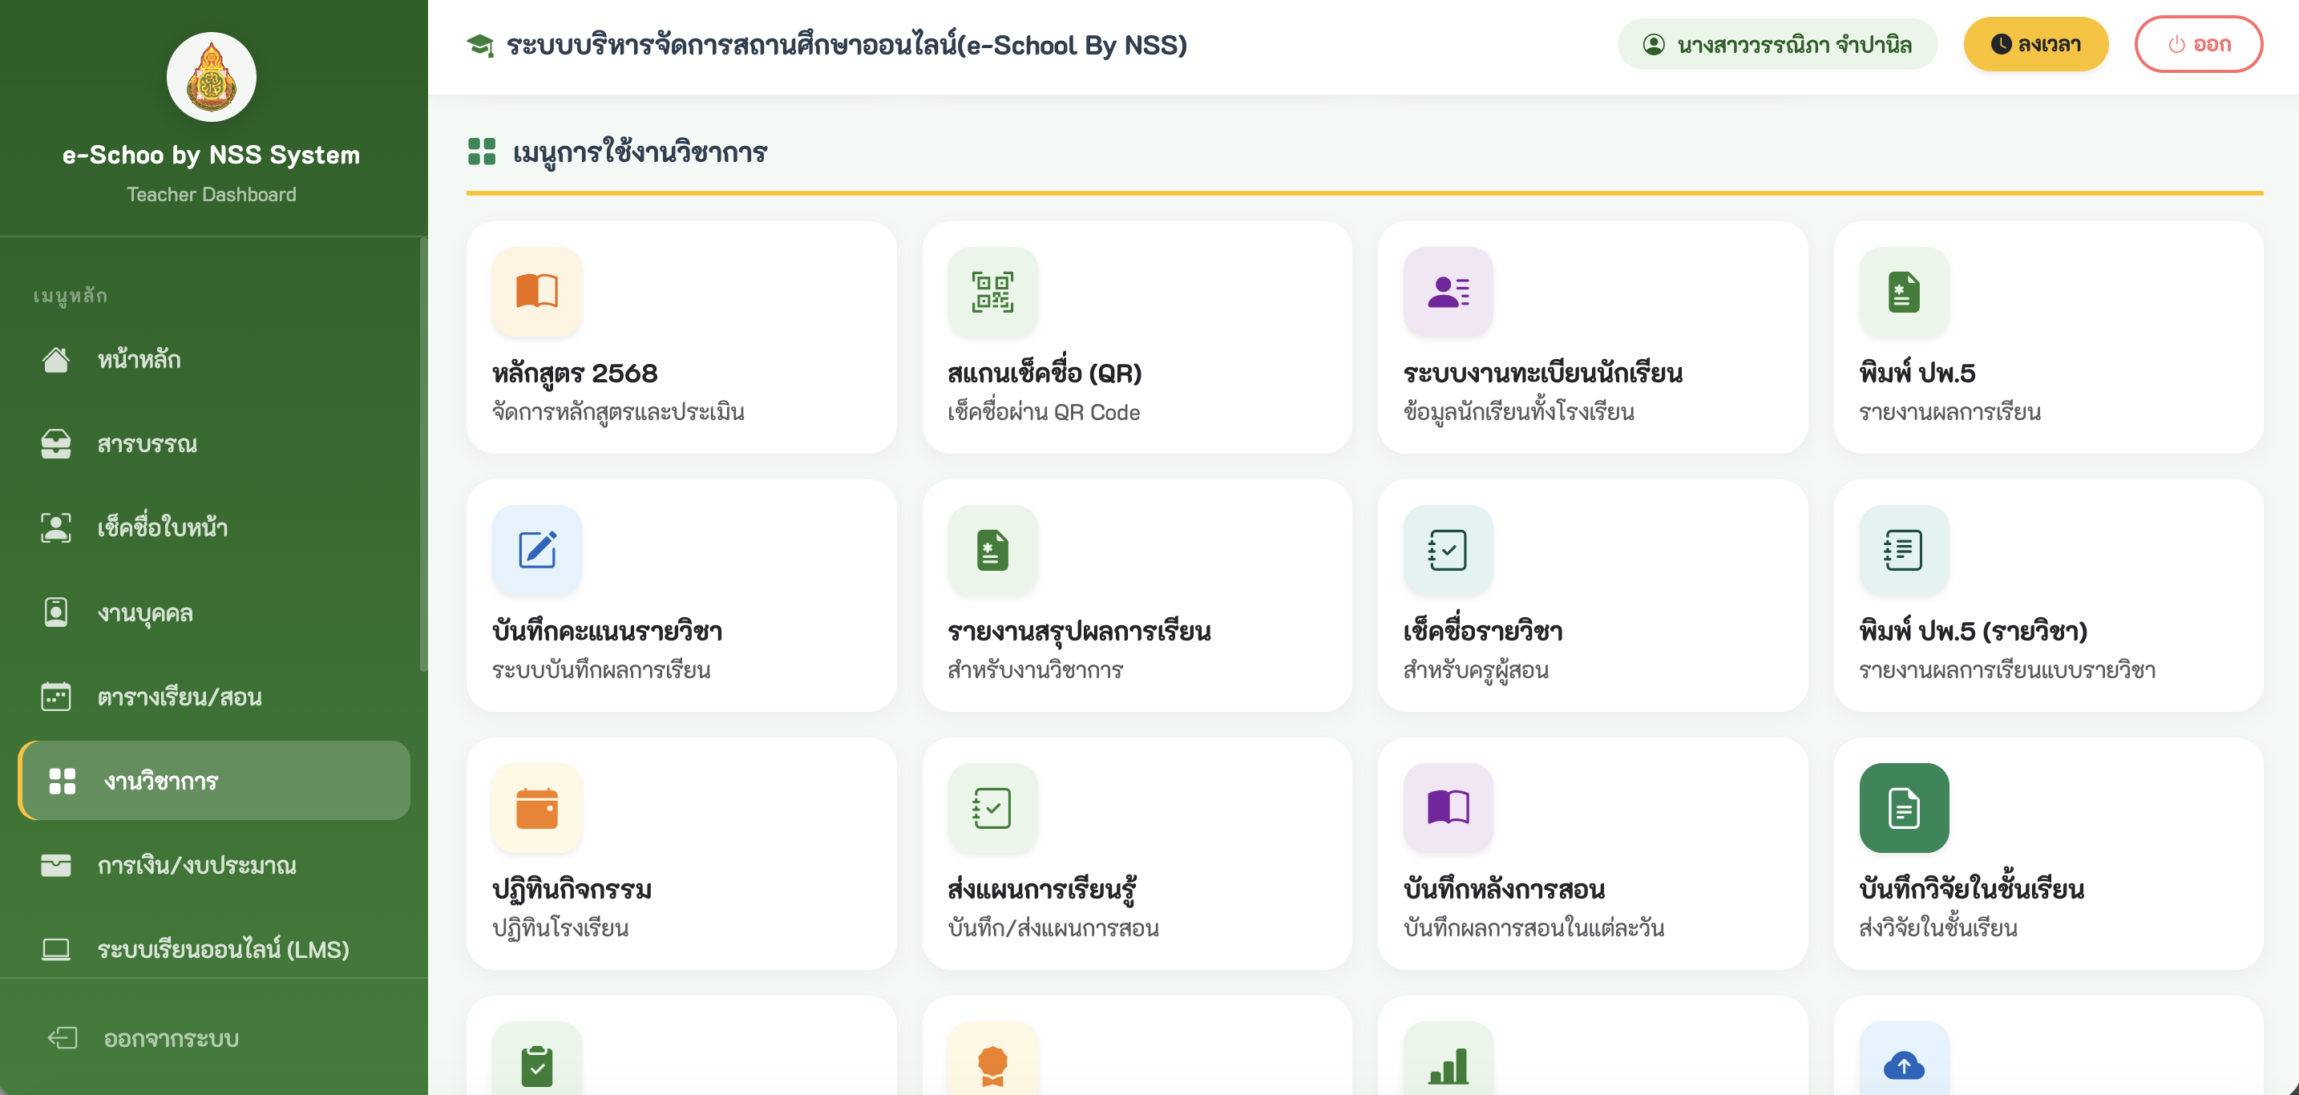Open the หลักสูตร 2568 card title
This screenshot has width=2299, height=1095.
(575, 372)
